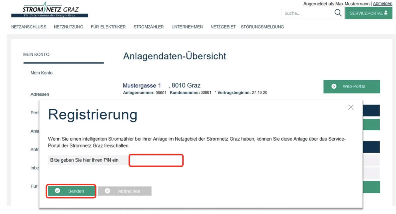Open the Stromnetz Graz logo homepage
396x214 pixels.
[50, 10]
